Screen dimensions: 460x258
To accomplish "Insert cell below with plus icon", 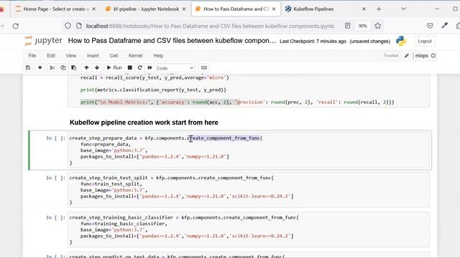I will [x=40, y=68].
